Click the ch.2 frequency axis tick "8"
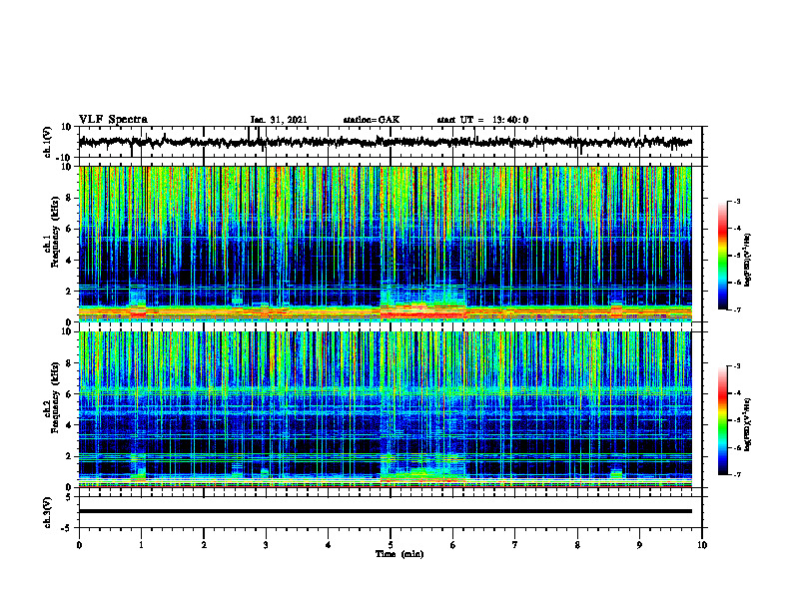Image resolution: width=791 pixels, height=611 pixels. 70,363
